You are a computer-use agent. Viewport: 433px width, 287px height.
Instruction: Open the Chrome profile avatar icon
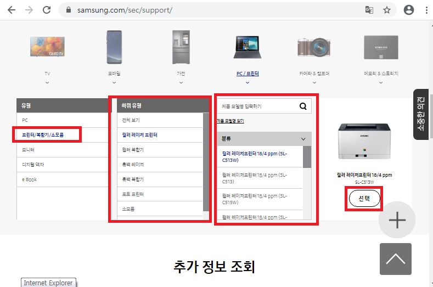(x=409, y=10)
